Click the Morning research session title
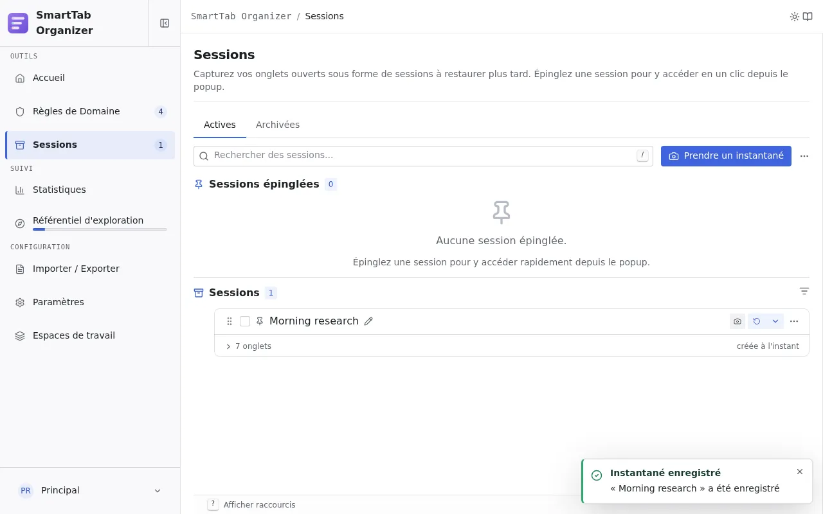 (x=314, y=321)
